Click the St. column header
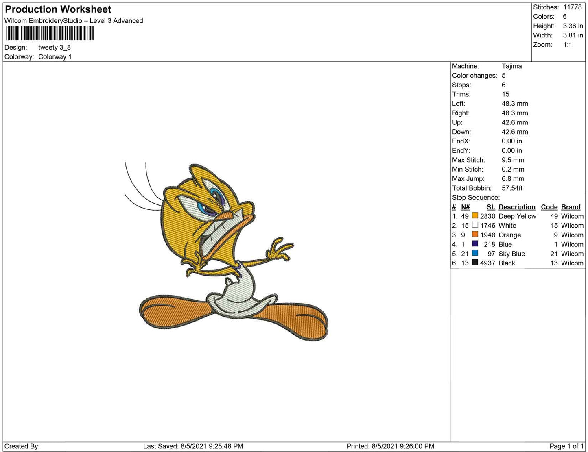This screenshot has width=588, height=452. 491,207
